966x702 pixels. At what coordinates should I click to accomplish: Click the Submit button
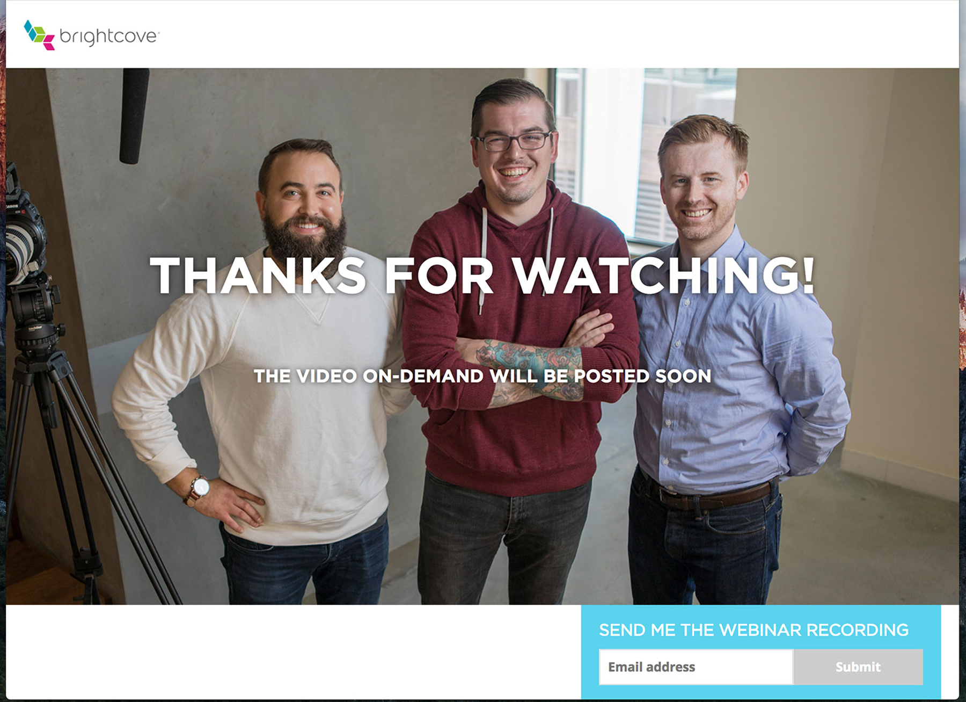pos(858,667)
